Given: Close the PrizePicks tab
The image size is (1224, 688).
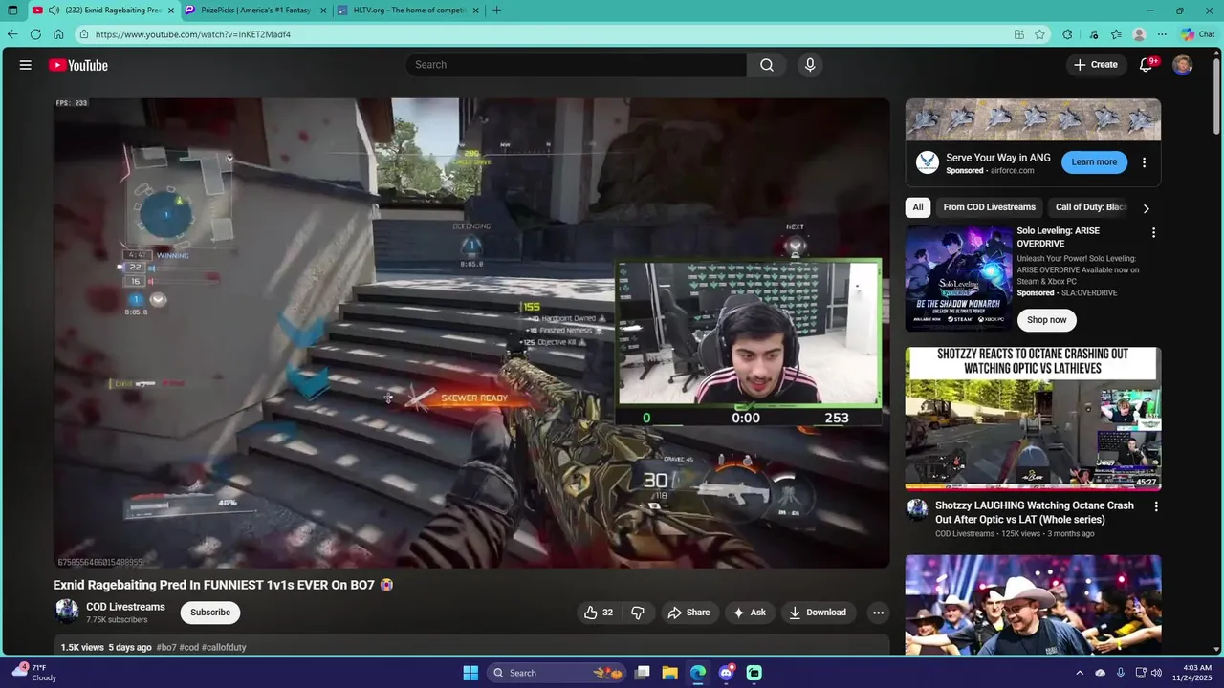Looking at the screenshot, I should (x=323, y=11).
